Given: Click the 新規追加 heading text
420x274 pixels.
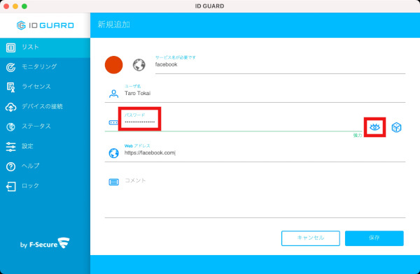Looking at the screenshot, I should coord(113,24).
